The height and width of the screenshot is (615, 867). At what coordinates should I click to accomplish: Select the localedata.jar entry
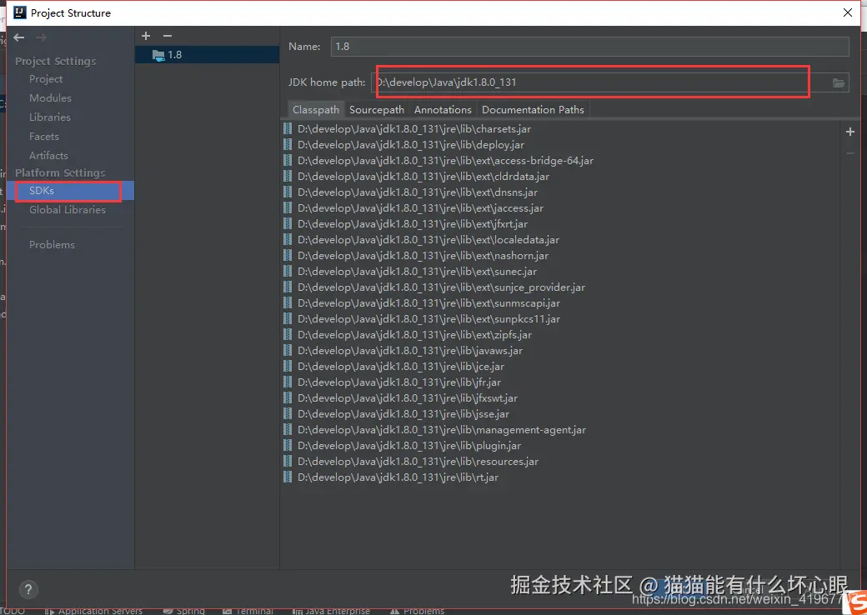click(x=428, y=240)
